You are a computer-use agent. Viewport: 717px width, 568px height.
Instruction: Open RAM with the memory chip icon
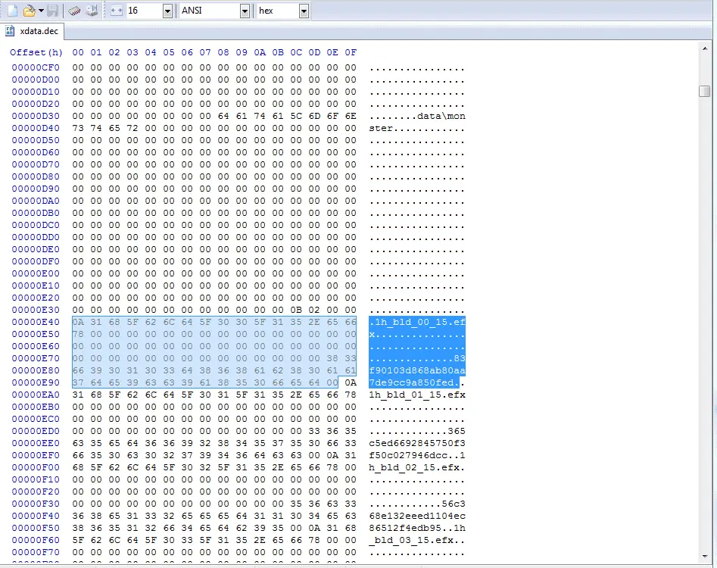coord(74,11)
